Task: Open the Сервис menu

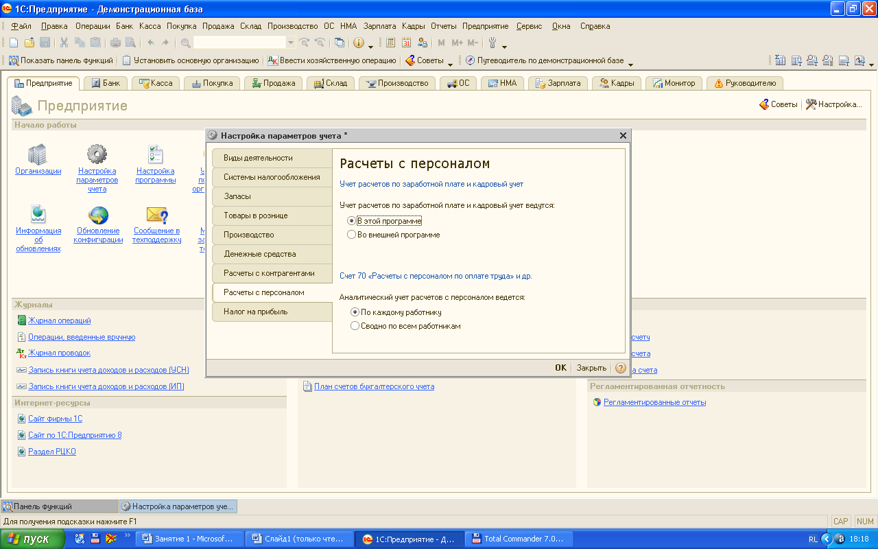Action: pos(529,26)
